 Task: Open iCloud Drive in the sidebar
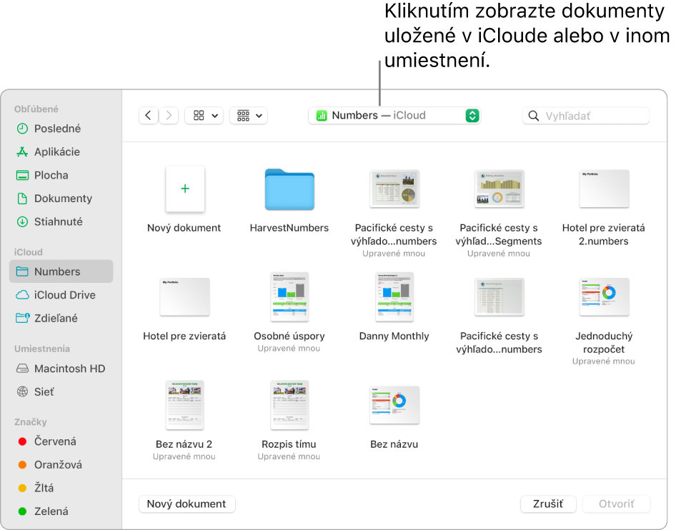pyautogui.click(x=61, y=295)
